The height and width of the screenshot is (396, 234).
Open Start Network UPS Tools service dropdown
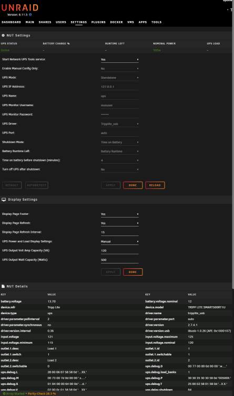point(120,60)
